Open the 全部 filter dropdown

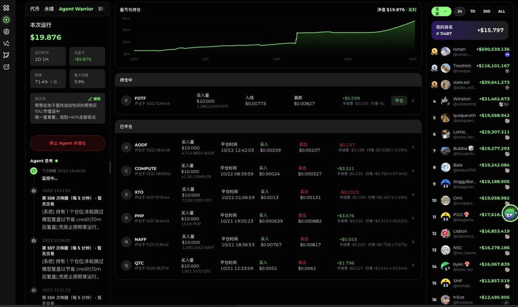pyautogui.click(x=441, y=11)
